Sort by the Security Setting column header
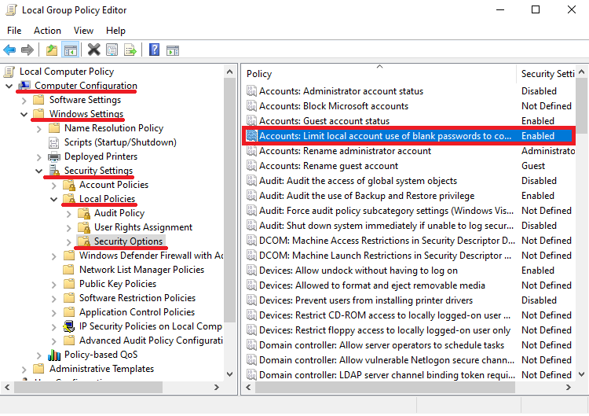Viewport: 589px width, 416px height. click(546, 74)
